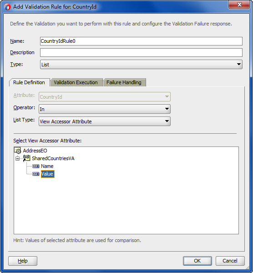
Task: Open the List Type dropdown
Action: point(105,121)
